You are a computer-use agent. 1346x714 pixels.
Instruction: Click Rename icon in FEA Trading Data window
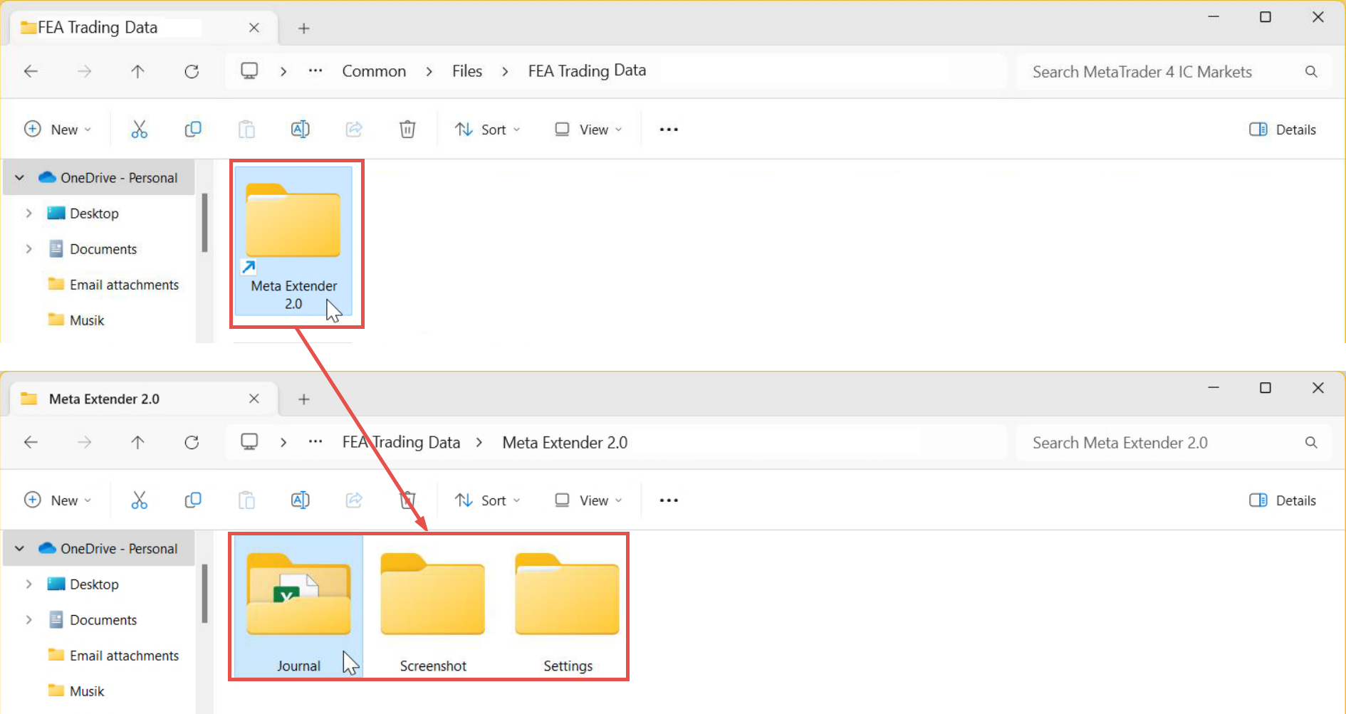click(x=301, y=130)
